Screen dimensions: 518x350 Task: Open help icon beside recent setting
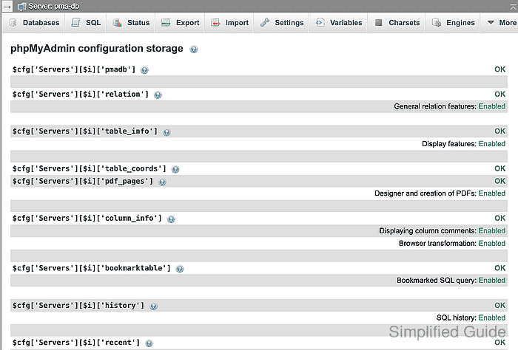(149, 343)
